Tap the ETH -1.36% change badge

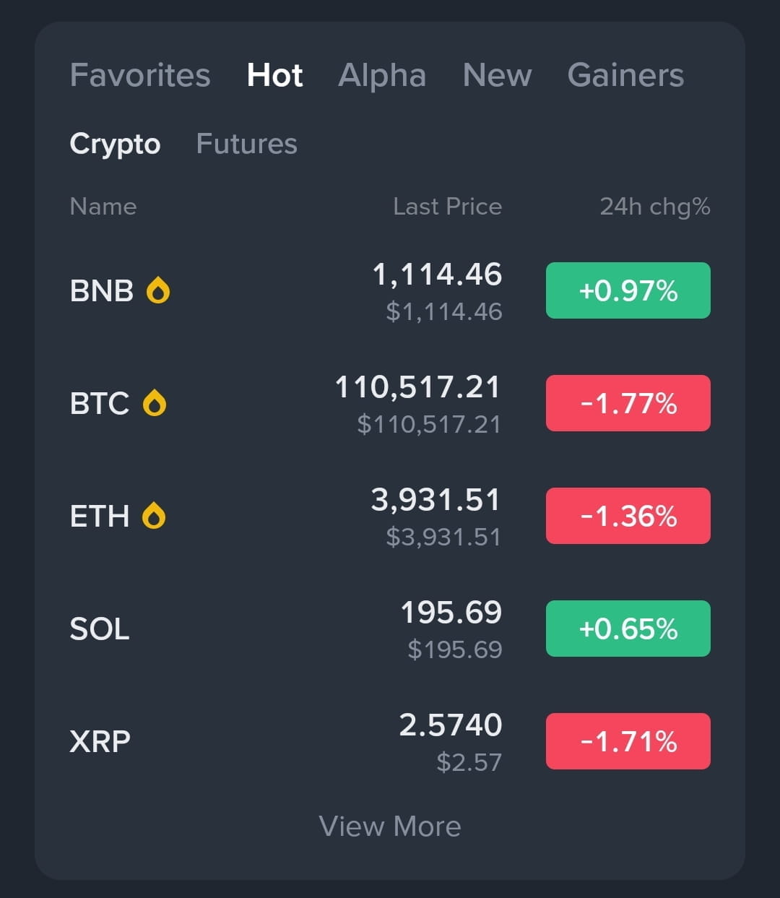(x=628, y=516)
